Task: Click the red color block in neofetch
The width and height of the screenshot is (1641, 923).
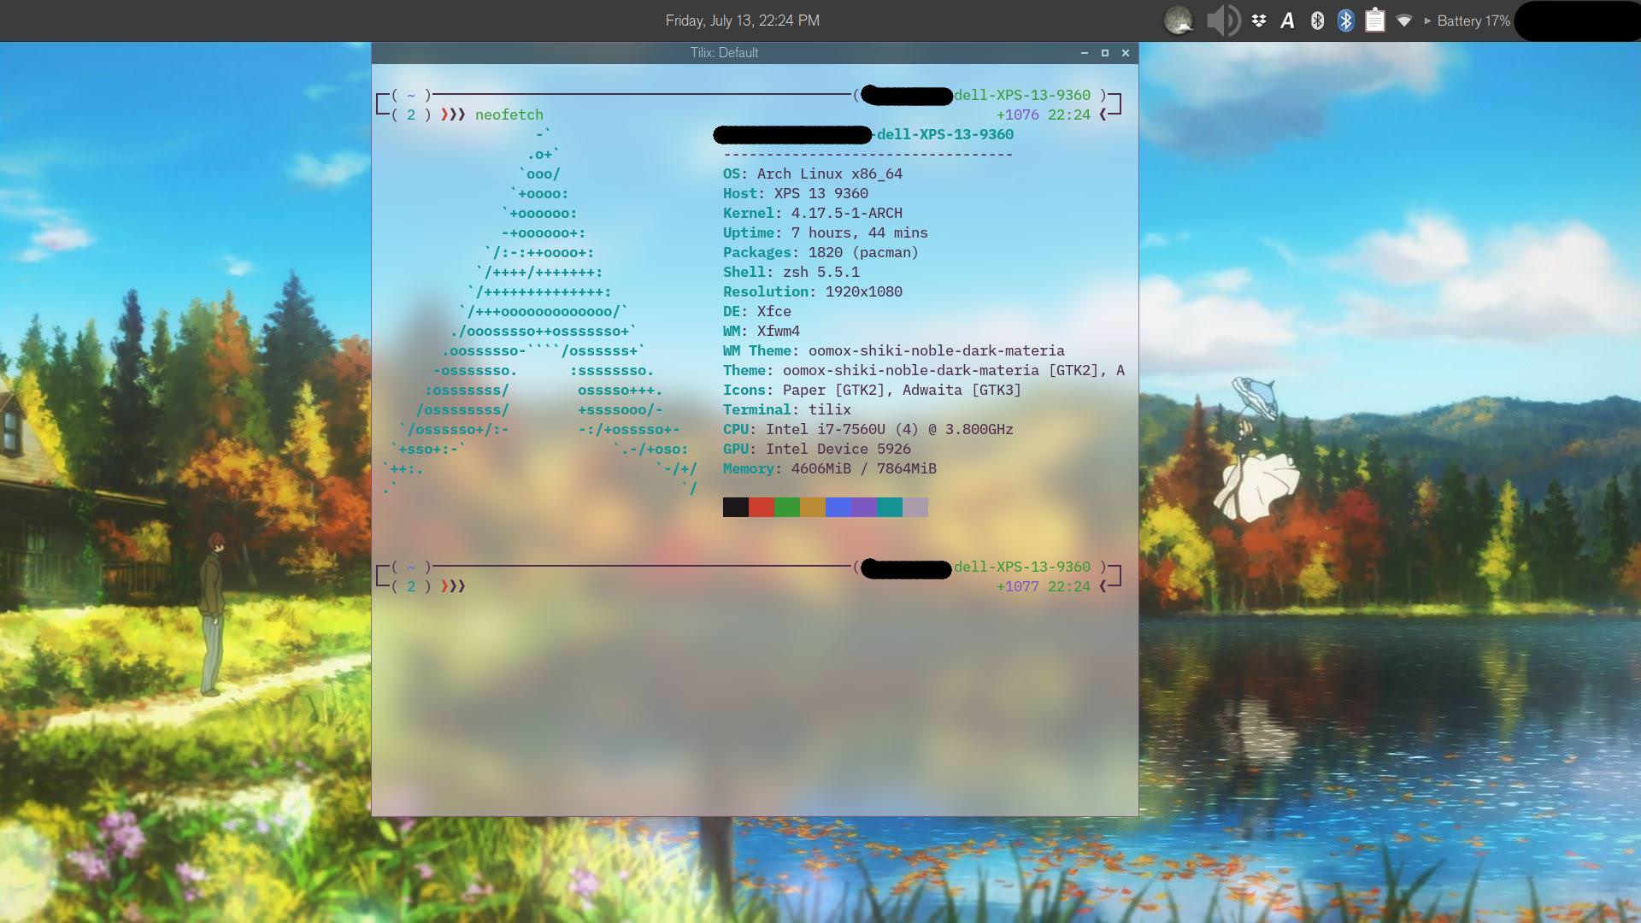Action: tap(761, 508)
